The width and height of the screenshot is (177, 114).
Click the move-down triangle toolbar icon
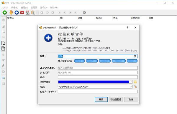(x=70, y=13)
